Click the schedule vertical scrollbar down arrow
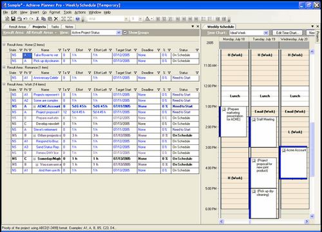The image size is (322, 232). 312,216
